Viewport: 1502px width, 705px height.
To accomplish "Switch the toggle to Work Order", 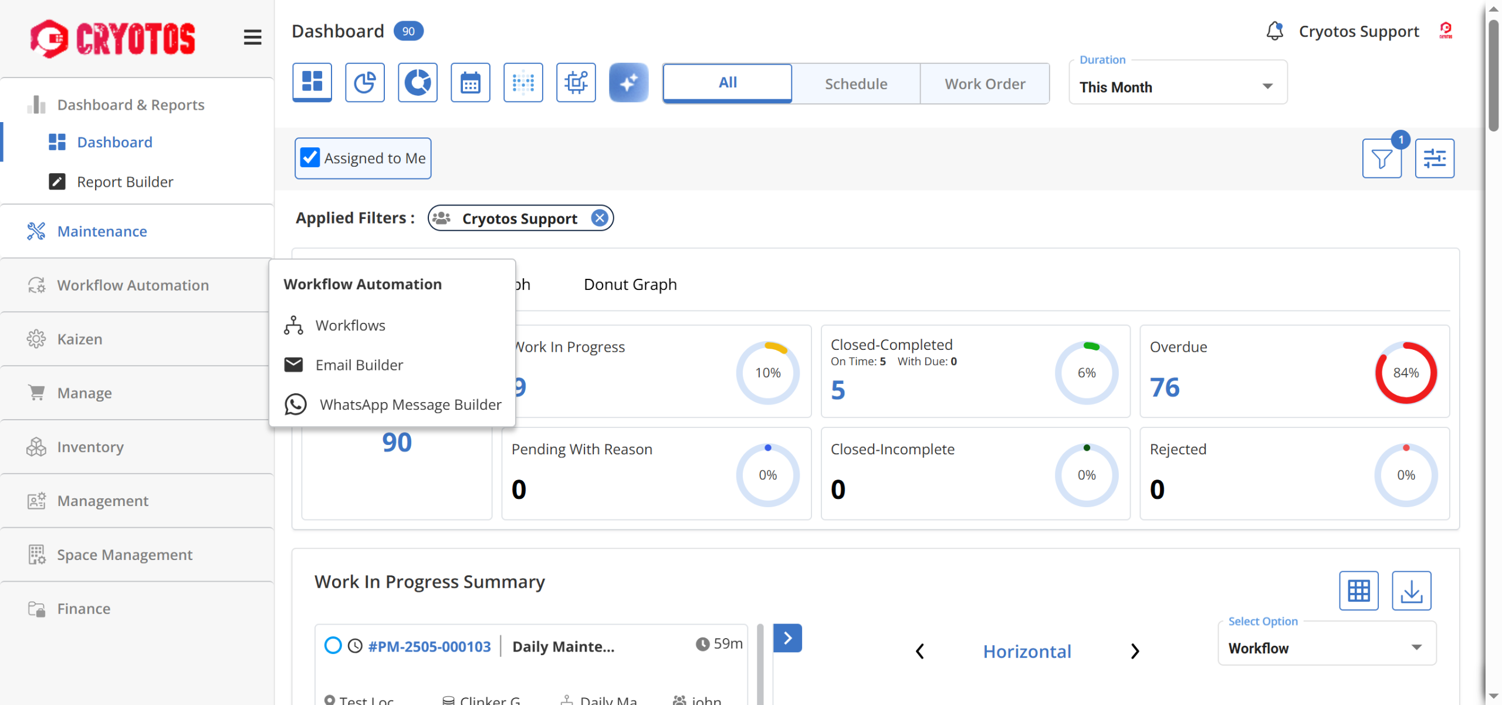I will (x=985, y=84).
